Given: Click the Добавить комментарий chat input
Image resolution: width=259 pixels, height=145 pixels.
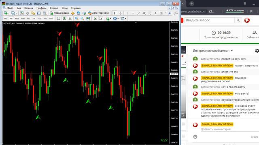Looking at the screenshot, I should point(217,129).
